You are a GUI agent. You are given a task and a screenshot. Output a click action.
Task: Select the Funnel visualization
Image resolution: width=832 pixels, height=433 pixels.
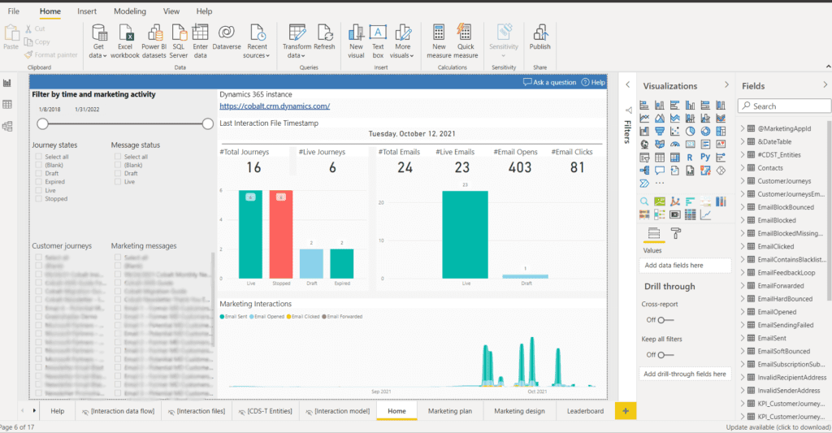pyautogui.click(x=660, y=131)
